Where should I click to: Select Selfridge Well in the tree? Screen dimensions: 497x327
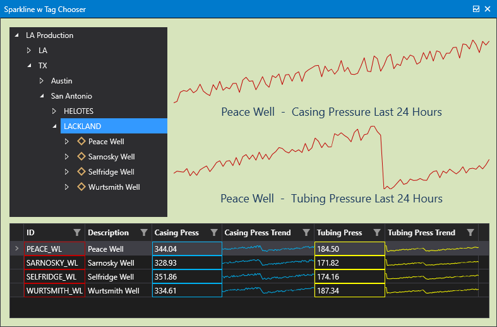111,172
